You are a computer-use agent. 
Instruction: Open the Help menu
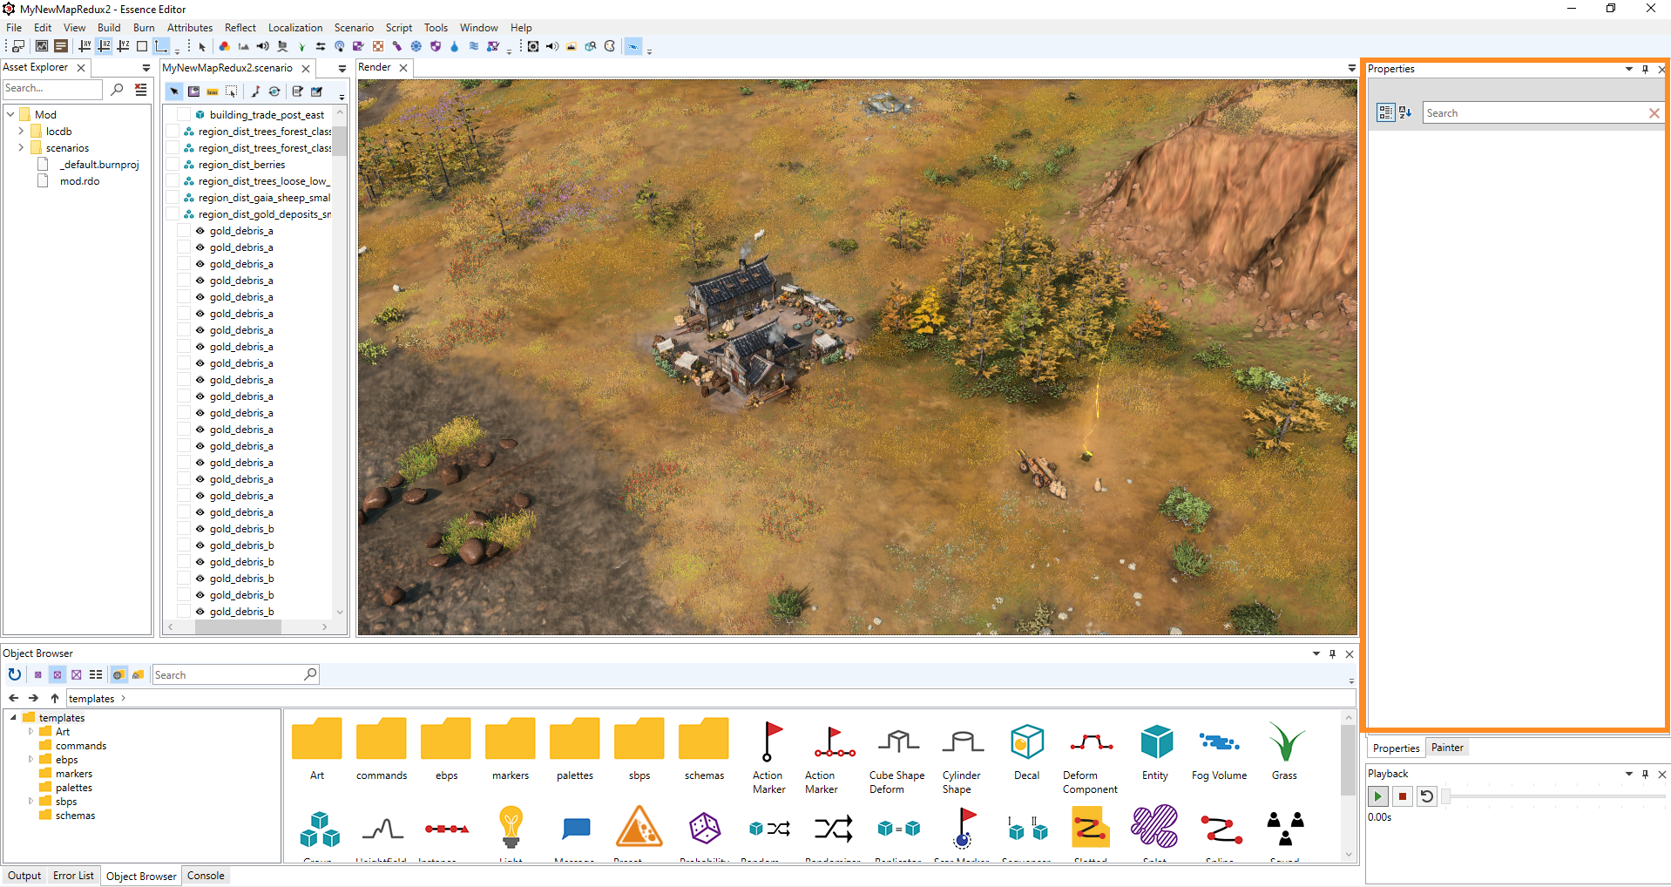pyautogui.click(x=521, y=28)
